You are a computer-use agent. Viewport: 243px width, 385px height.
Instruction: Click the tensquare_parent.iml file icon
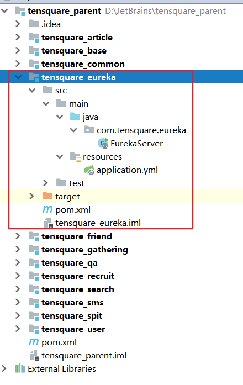[34, 356]
